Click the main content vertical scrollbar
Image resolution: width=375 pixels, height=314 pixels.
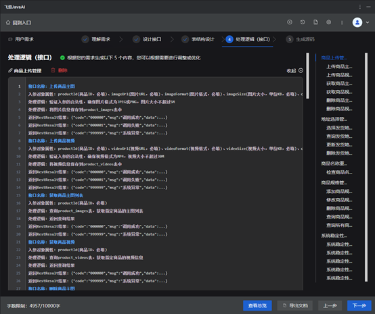click(307, 76)
